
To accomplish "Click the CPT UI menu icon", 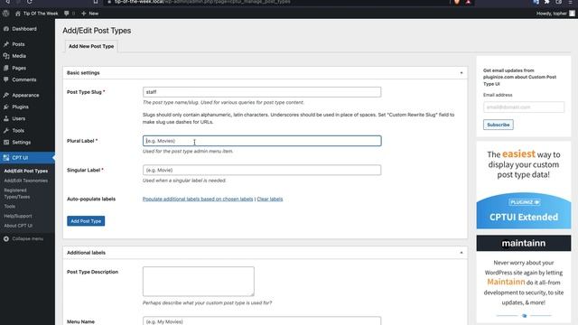I will point(6,158).
